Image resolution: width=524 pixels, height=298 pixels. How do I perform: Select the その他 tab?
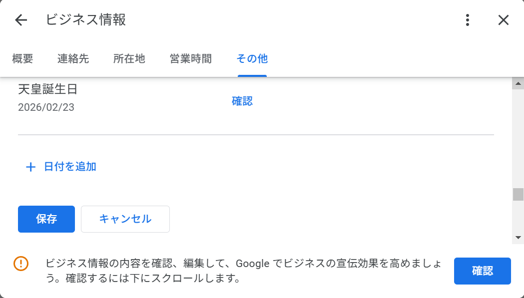point(252,59)
